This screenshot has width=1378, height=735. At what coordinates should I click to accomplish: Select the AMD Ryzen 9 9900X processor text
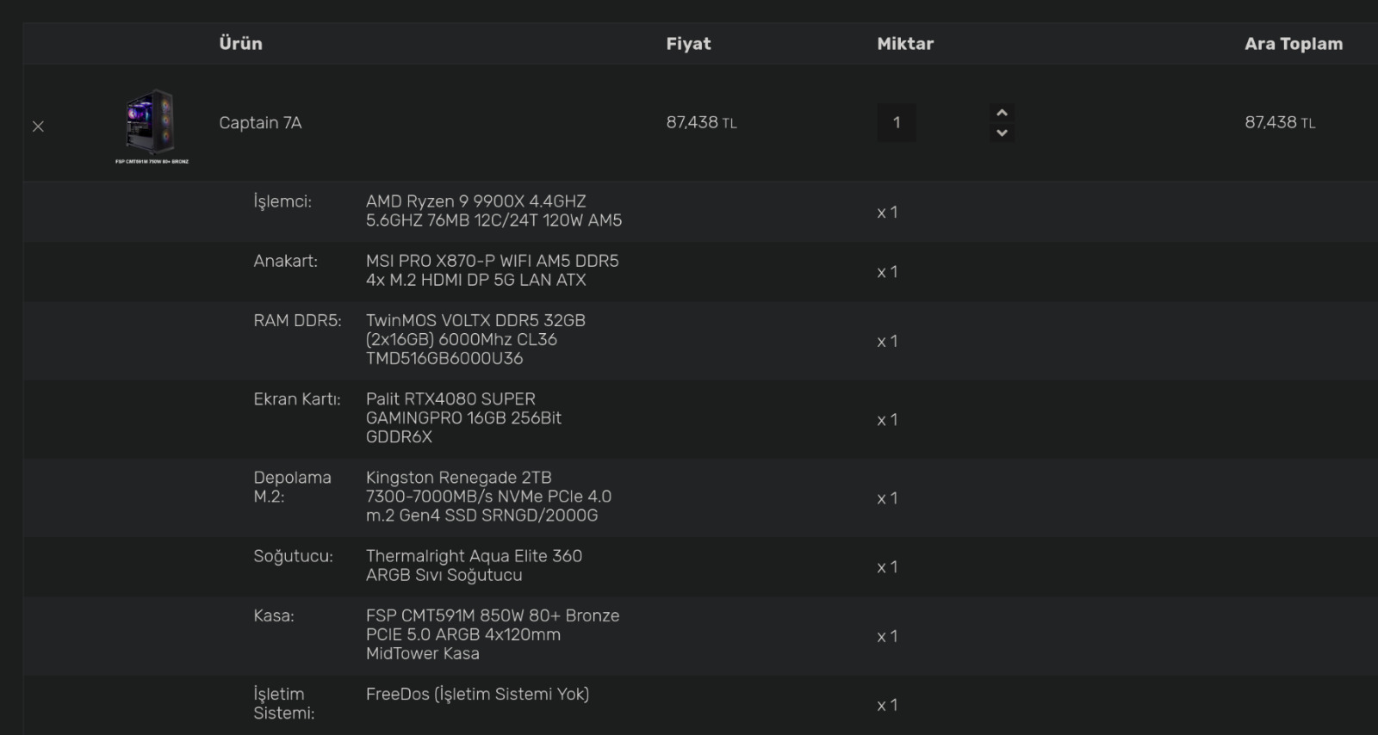(x=493, y=211)
